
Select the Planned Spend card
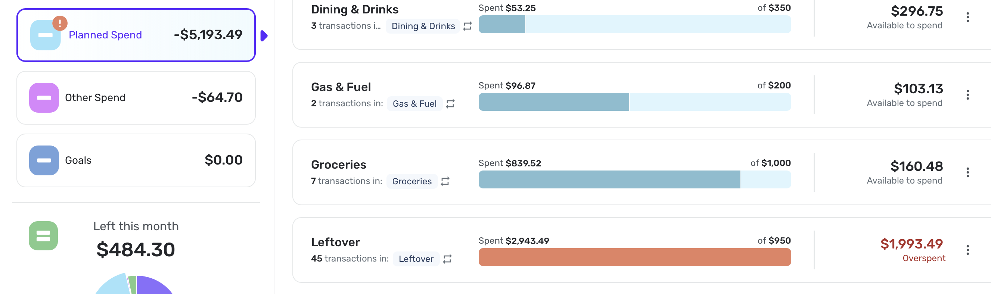point(136,35)
